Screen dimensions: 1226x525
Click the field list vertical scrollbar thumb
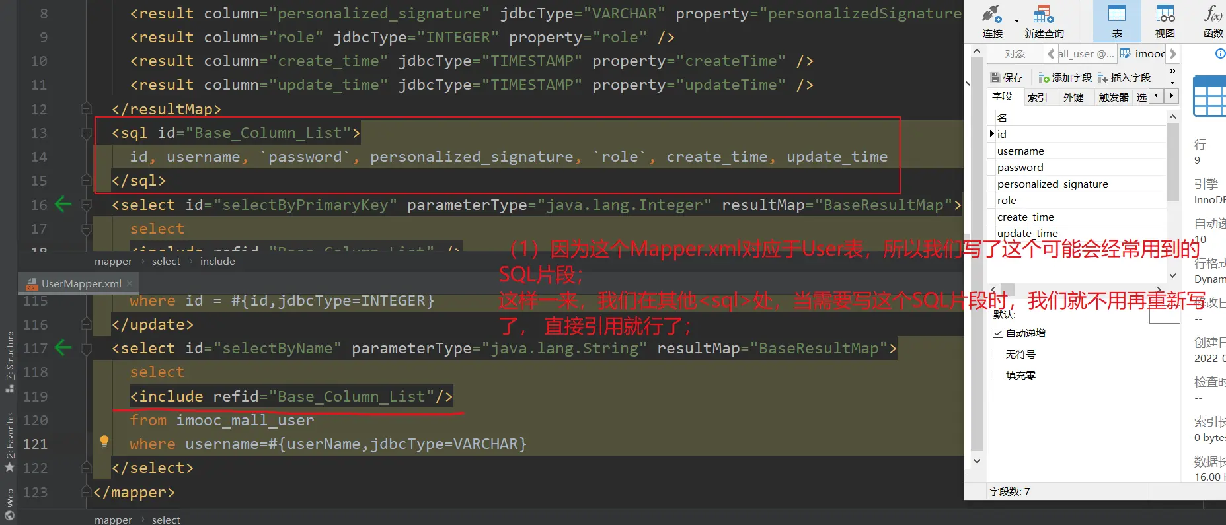pos(1173,162)
